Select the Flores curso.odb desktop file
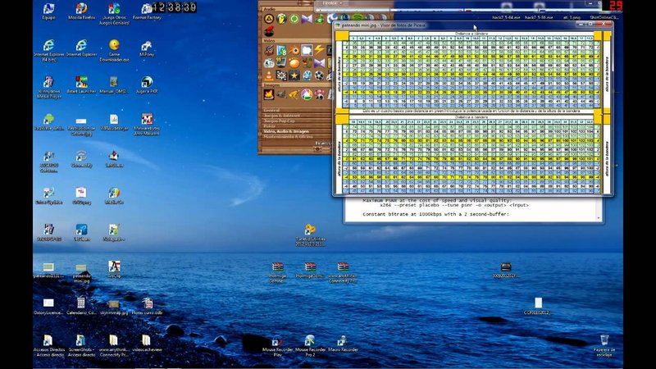 147,307
